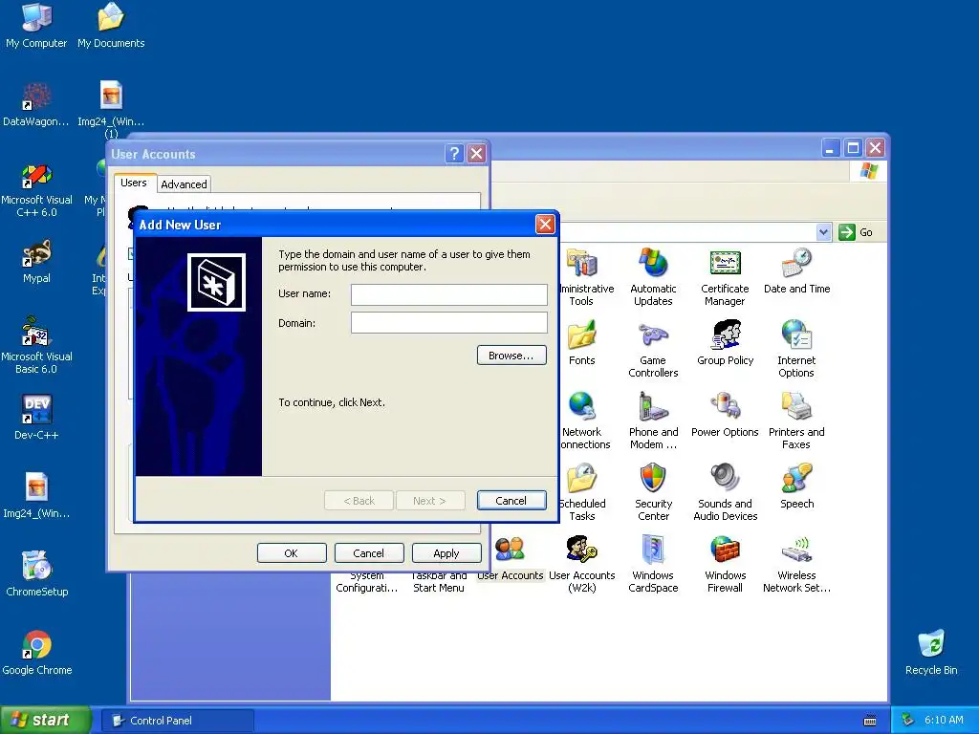Switch to the Users tab

coord(134,183)
